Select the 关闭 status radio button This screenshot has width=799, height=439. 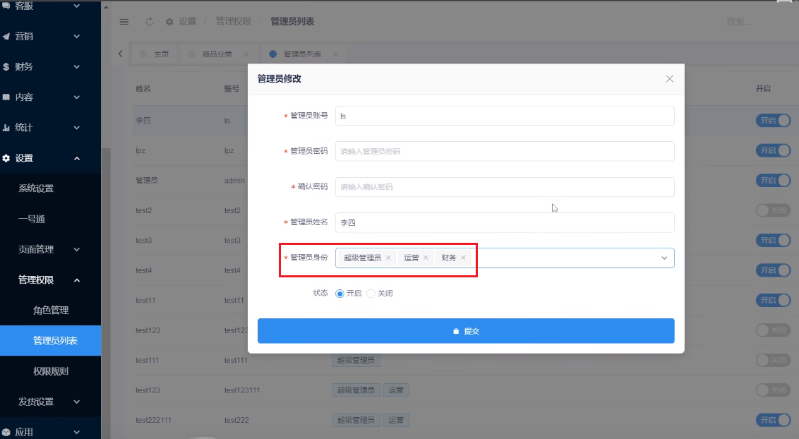click(371, 294)
